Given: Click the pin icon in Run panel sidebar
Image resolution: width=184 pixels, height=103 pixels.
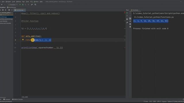Looking at the screenshot, I should click(127, 23).
